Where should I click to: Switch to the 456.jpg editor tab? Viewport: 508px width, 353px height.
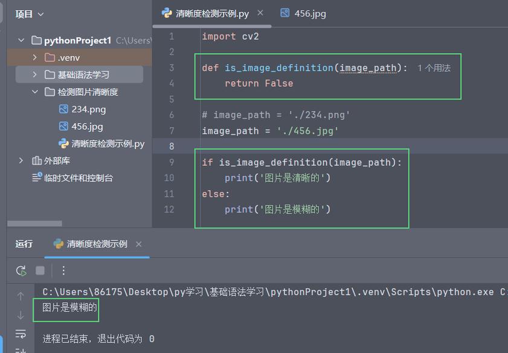(310, 14)
